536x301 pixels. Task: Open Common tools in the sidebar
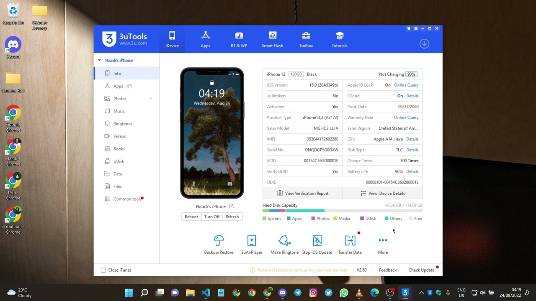(x=126, y=199)
